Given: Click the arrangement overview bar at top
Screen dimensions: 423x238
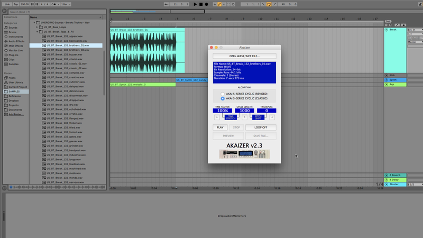Looking at the screenshot, I should [157, 11].
